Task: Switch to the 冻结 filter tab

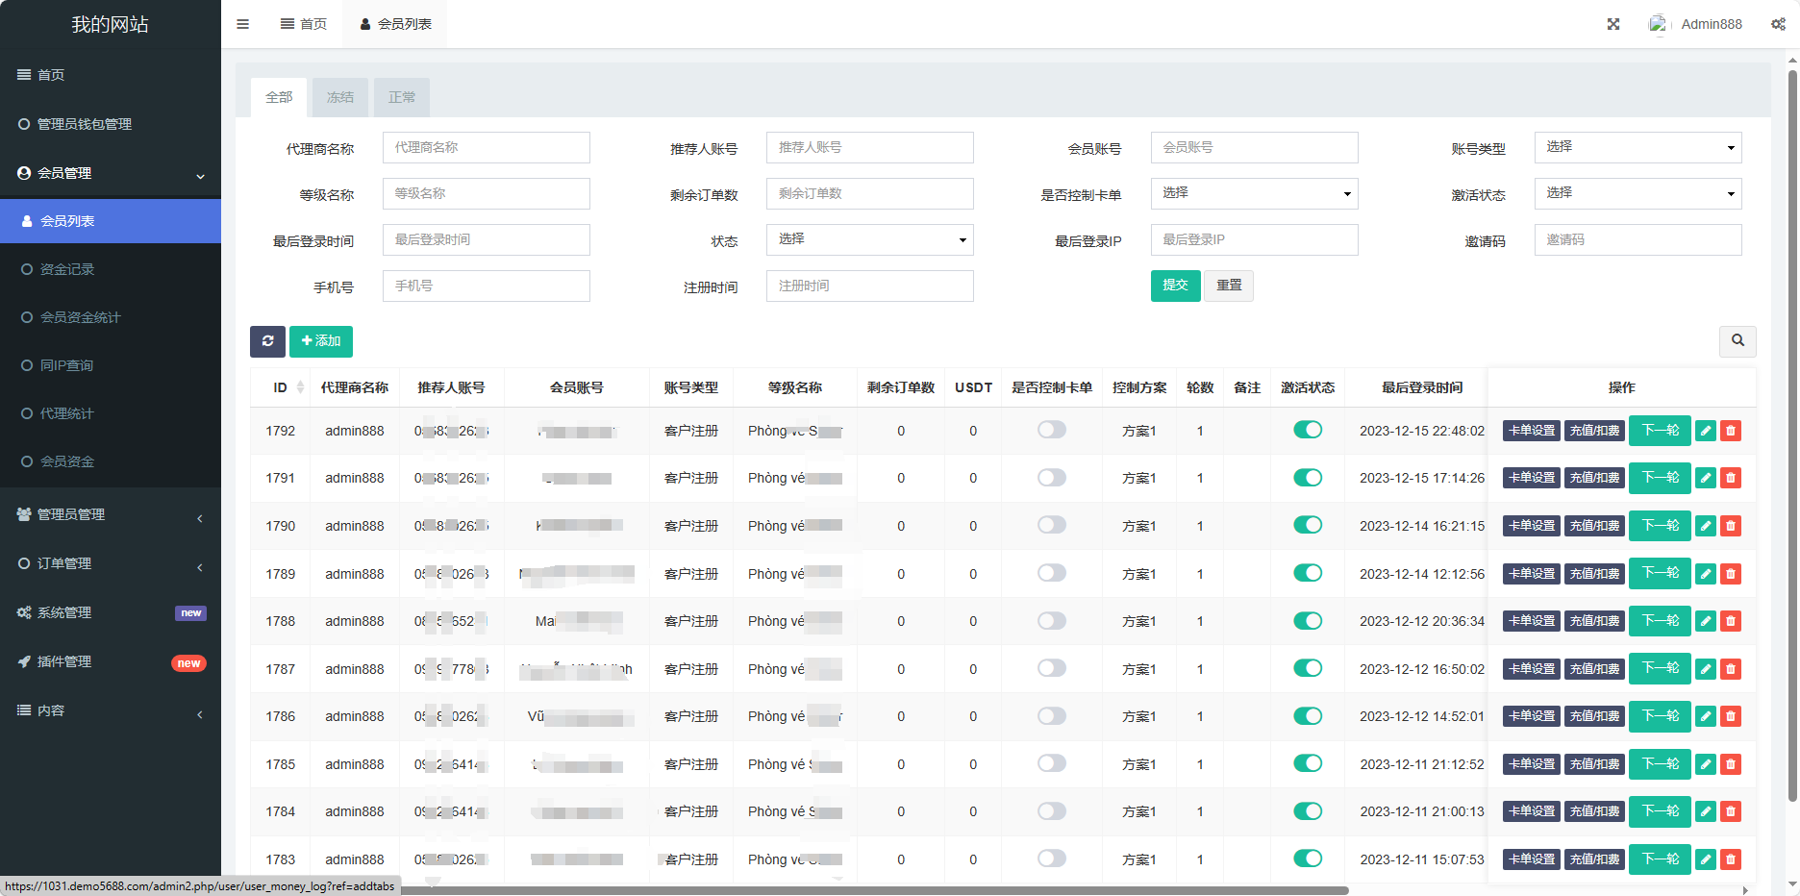Action: click(x=340, y=97)
